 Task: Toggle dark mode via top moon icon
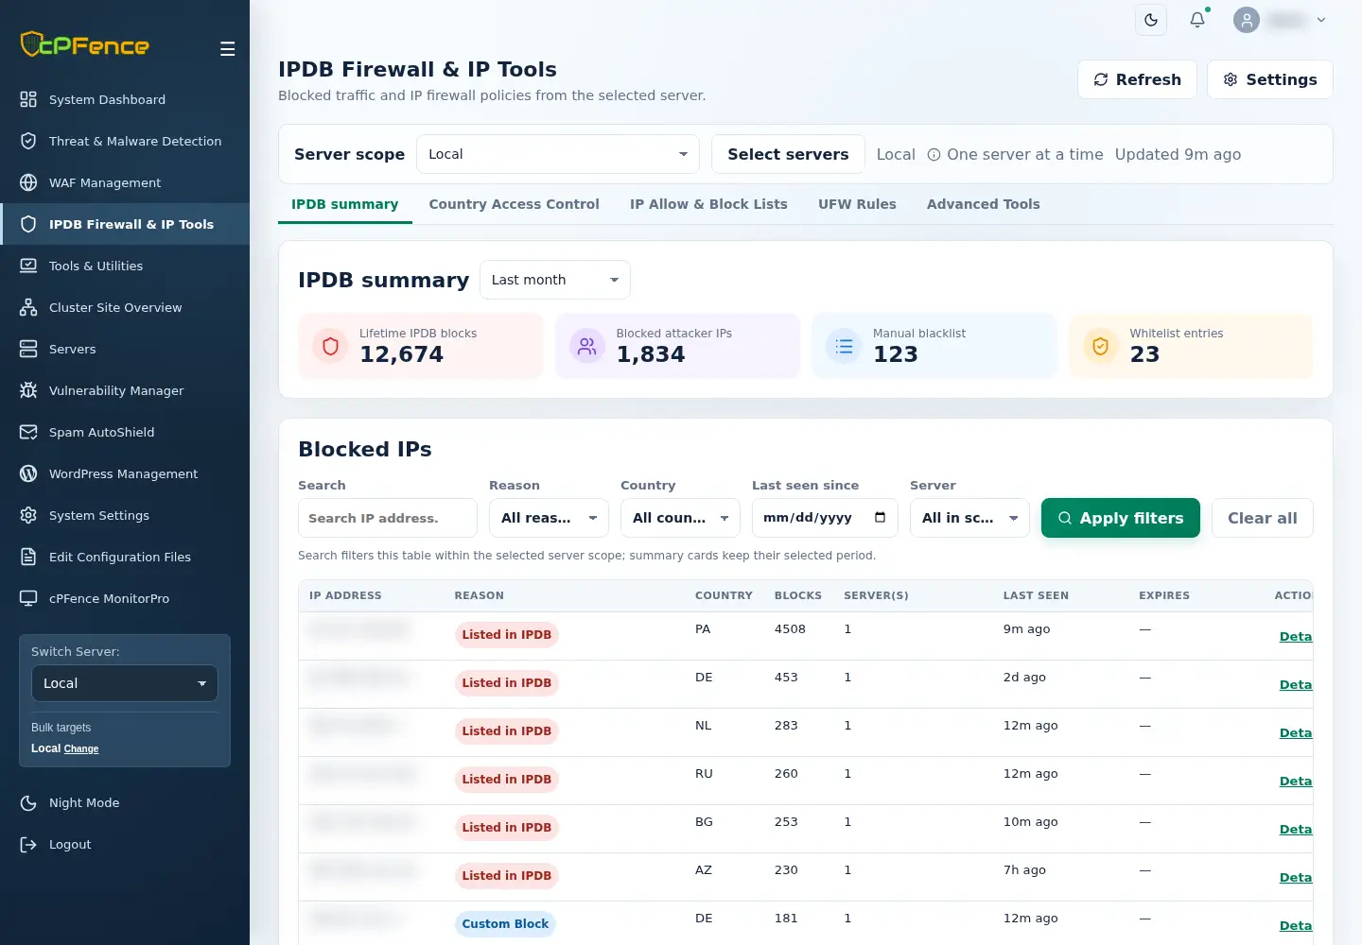1151,20
